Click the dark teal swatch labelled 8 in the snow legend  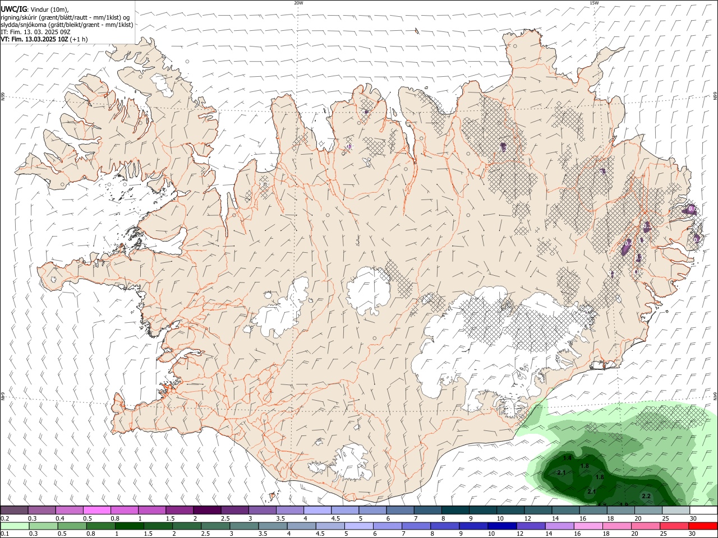click(455, 510)
